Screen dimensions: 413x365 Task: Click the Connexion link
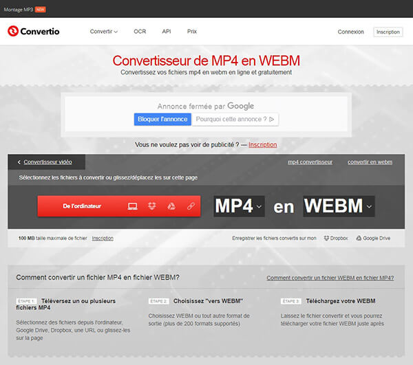click(x=350, y=32)
